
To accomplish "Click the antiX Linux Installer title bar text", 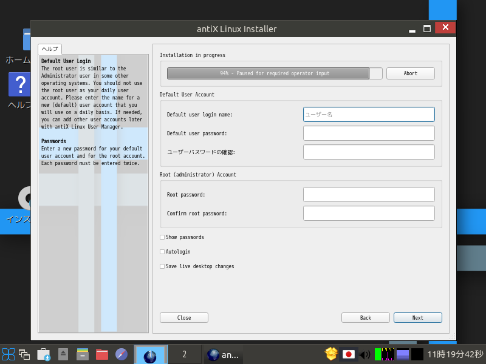I will point(237,29).
